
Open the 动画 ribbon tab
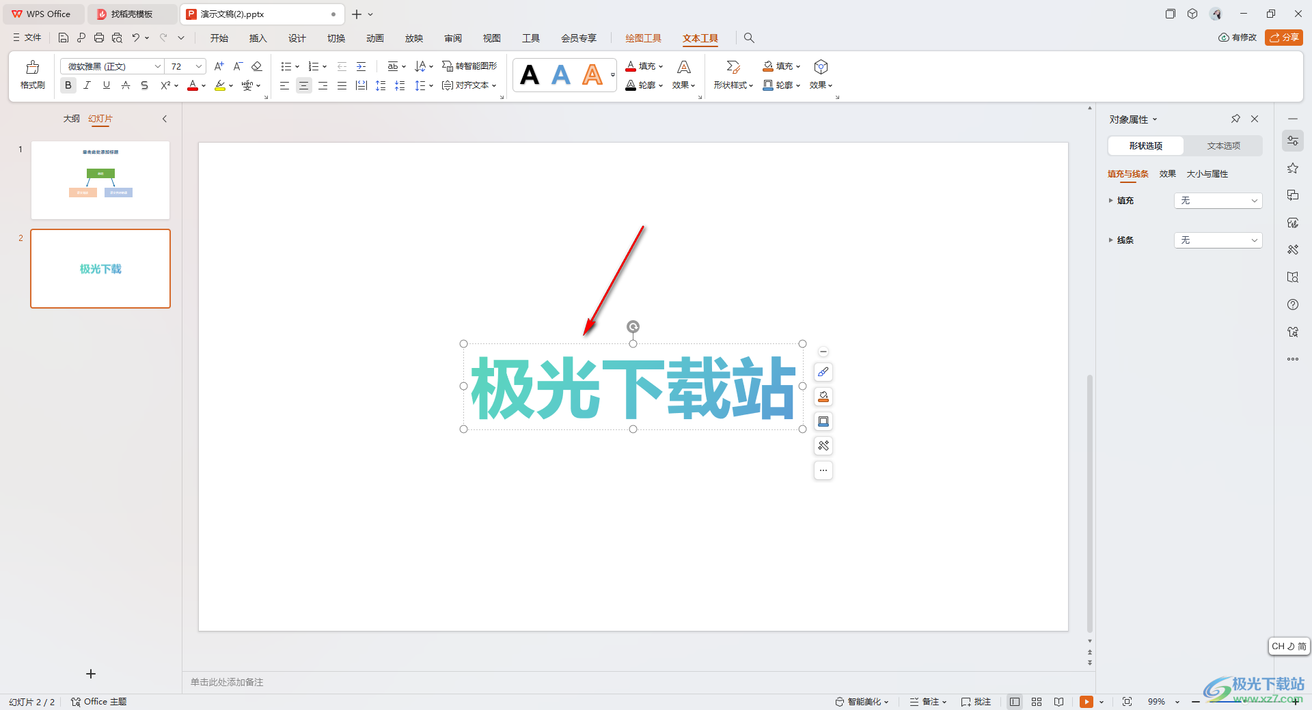point(375,38)
